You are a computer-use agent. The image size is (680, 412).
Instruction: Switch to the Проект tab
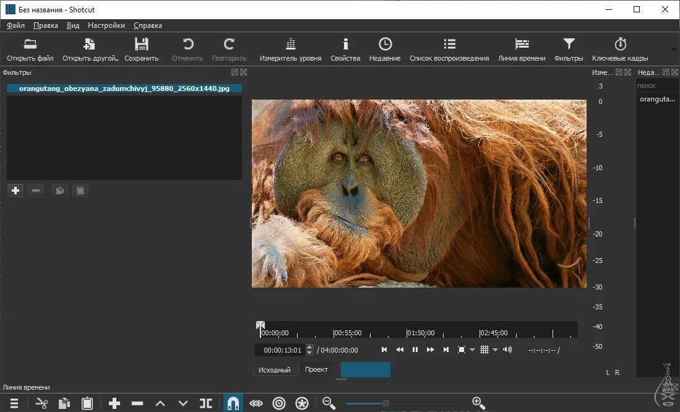(x=316, y=369)
